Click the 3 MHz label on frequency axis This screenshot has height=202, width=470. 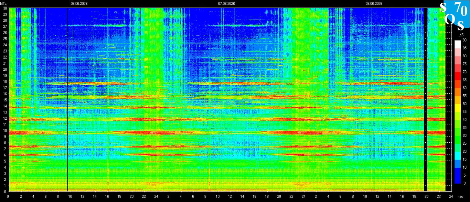coord(6,173)
